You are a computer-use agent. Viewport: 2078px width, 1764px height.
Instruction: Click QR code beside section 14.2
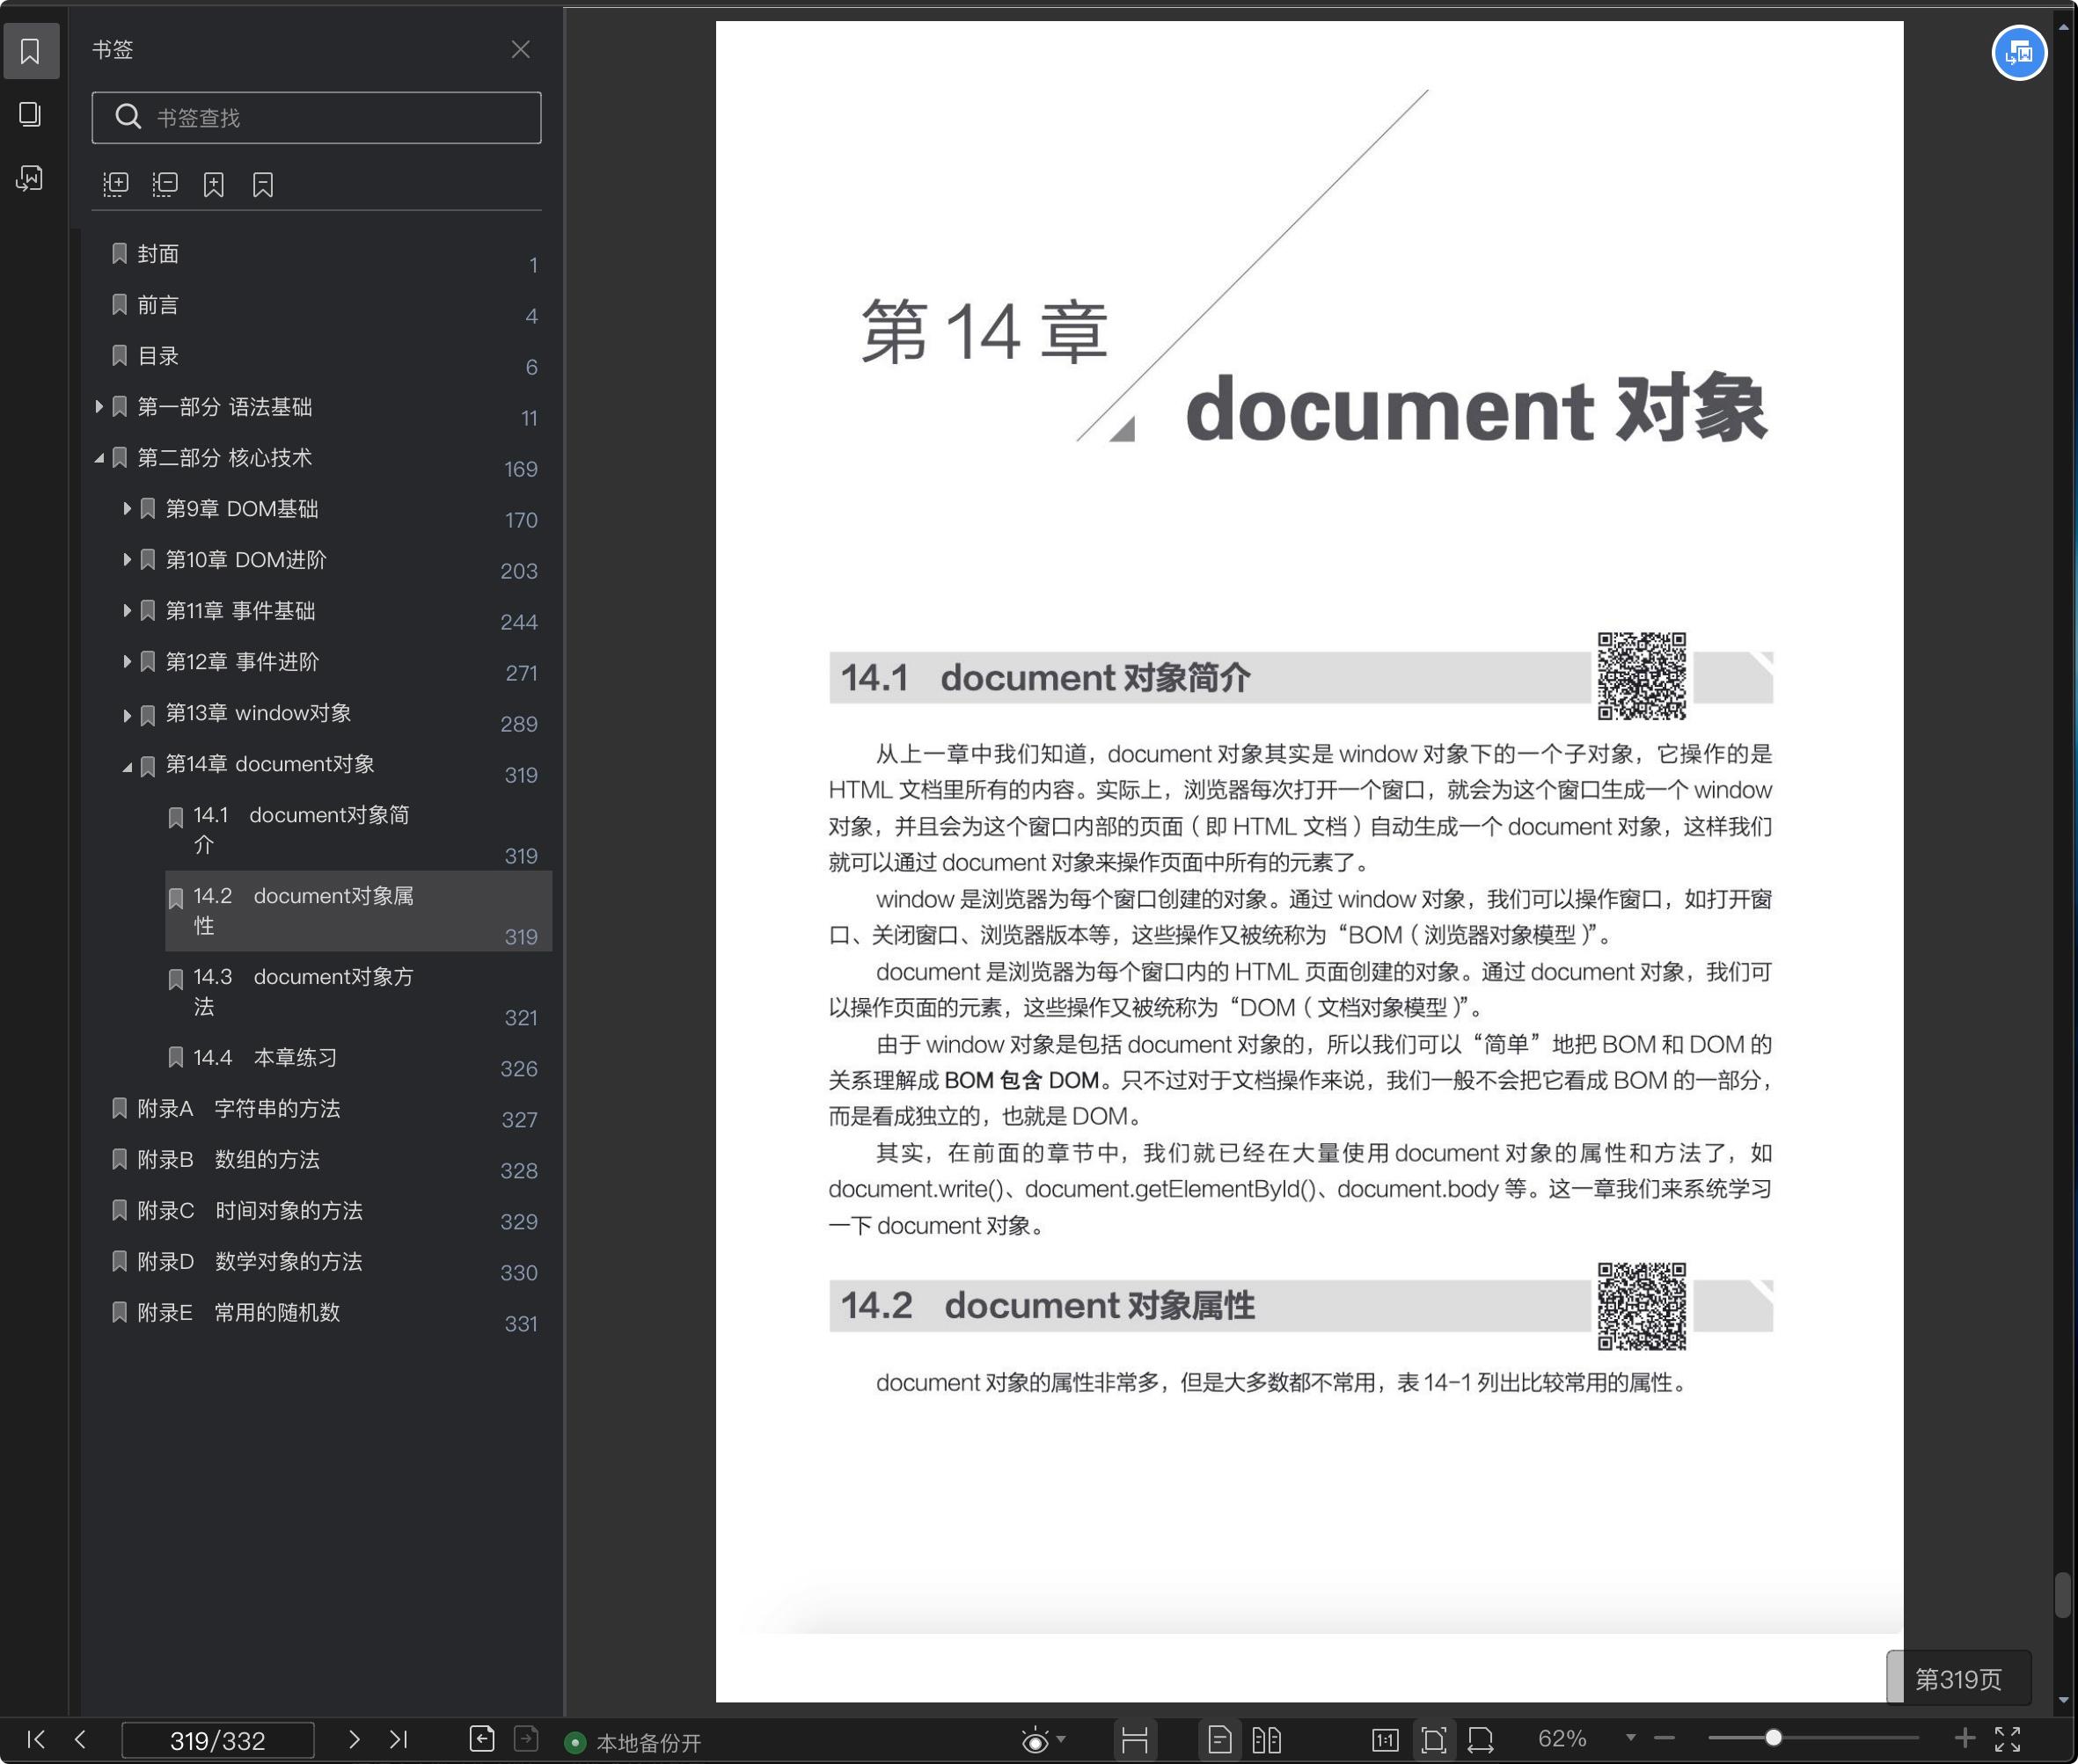1641,1306
